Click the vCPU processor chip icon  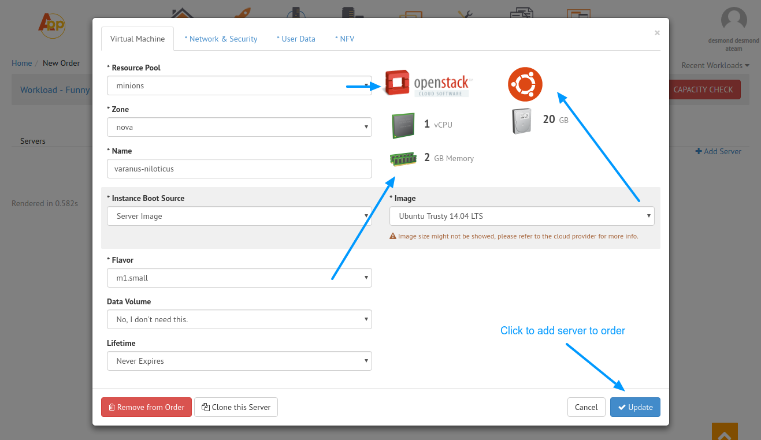403,125
